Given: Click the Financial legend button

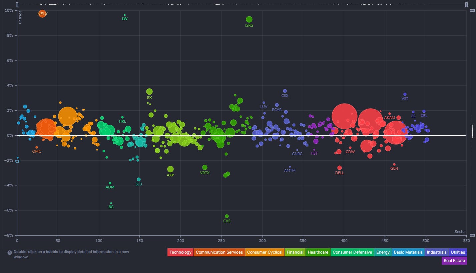Looking at the screenshot, I should click(296, 252).
